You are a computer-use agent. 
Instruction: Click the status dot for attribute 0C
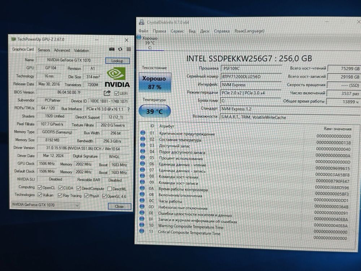click(x=142, y=200)
